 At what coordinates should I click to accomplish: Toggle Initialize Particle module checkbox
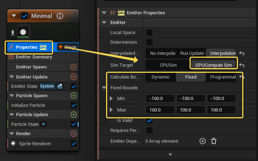(x=73, y=105)
